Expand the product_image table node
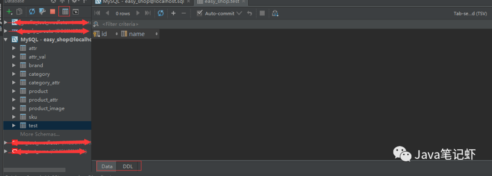The image size is (492, 176). point(14,108)
